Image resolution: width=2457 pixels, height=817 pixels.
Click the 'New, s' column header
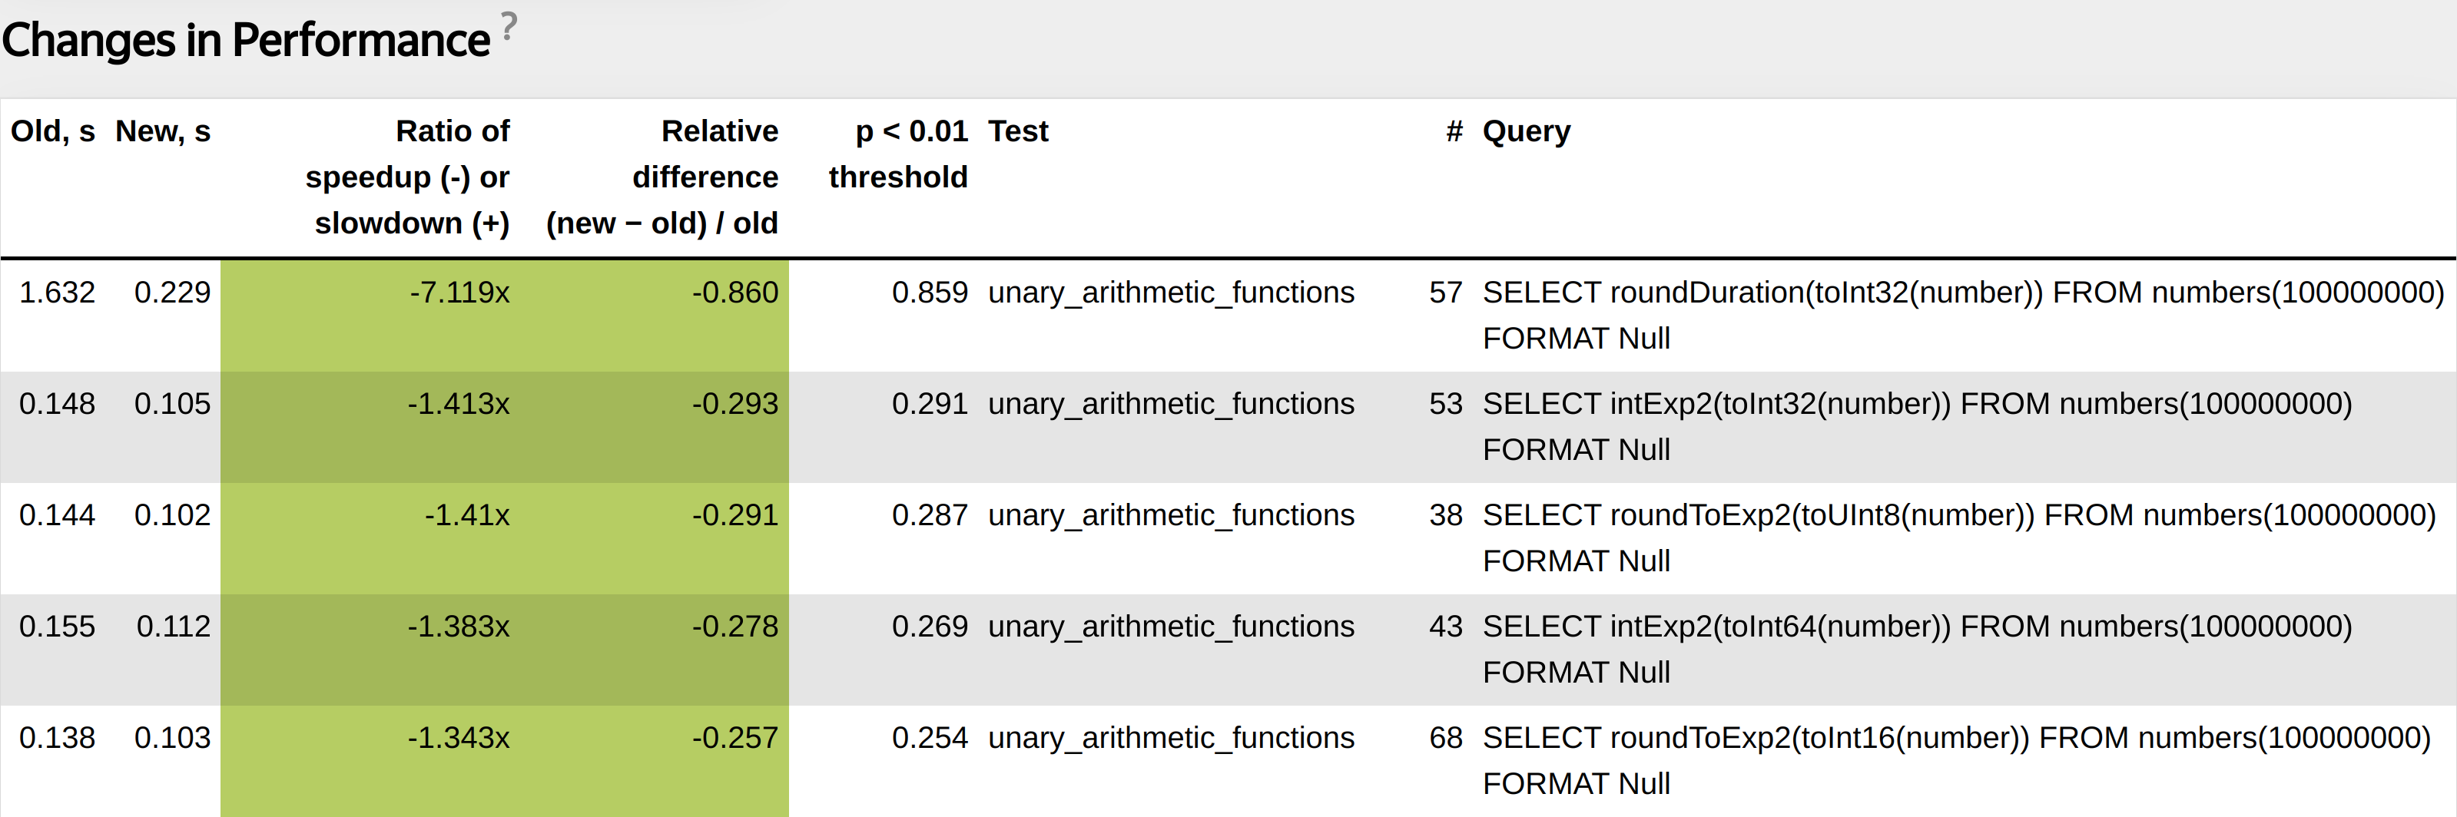[162, 131]
